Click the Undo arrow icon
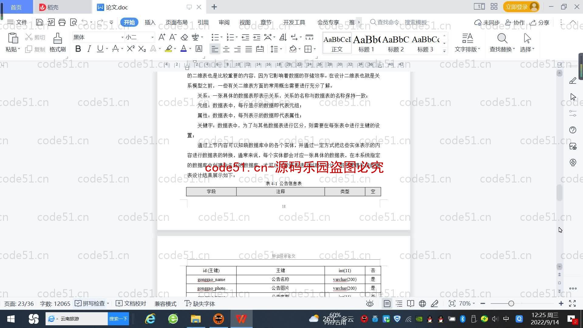The image size is (583, 328). pyautogui.click(x=85, y=22)
